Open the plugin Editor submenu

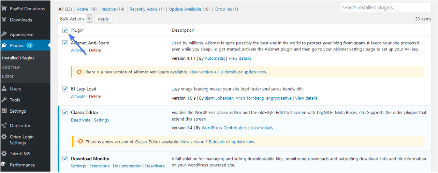click(x=7, y=76)
